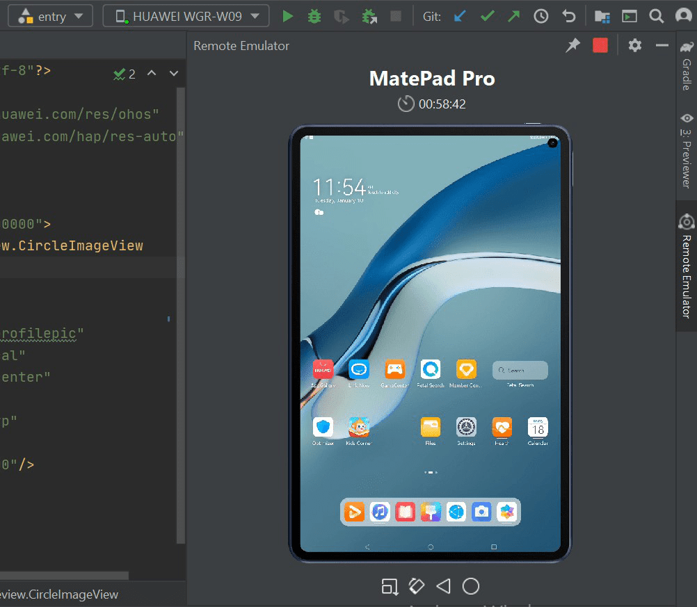The height and width of the screenshot is (607, 697).
Task: Stop the remote emulator red button
Action: (x=600, y=45)
